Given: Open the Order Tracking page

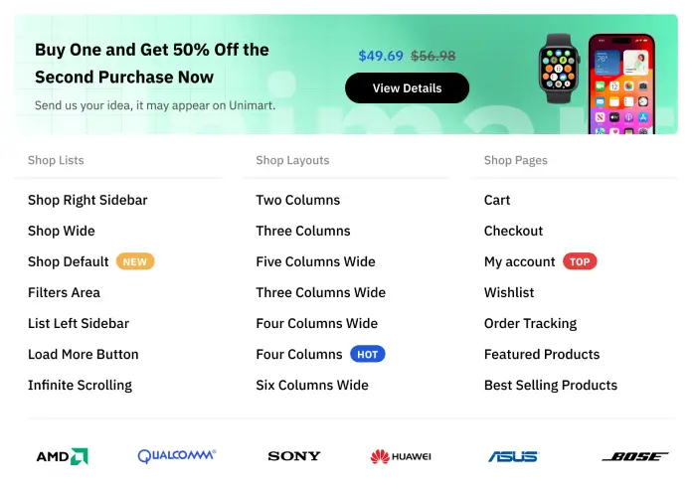Looking at the screenshot, I should click(x=530, y=323).
